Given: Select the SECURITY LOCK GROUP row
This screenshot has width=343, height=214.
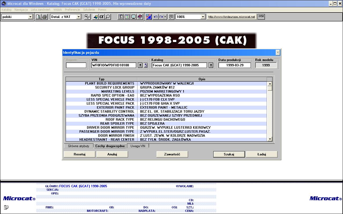Looking at the screenshot, I should pyautogui.click(x=166, y=87).
